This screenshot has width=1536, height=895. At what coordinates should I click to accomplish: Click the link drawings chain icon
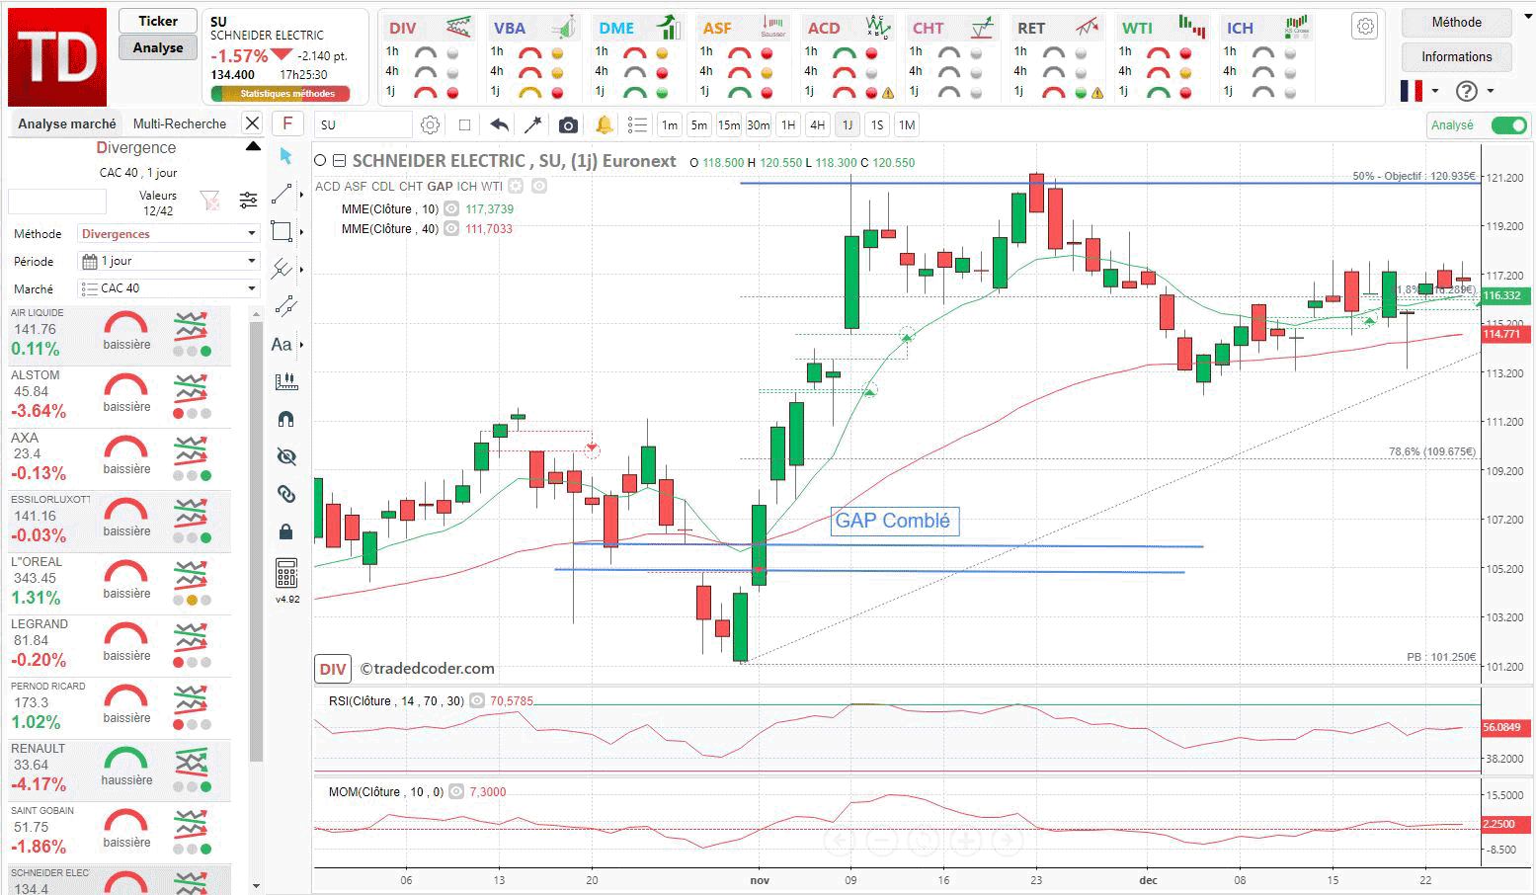point(285,494)
